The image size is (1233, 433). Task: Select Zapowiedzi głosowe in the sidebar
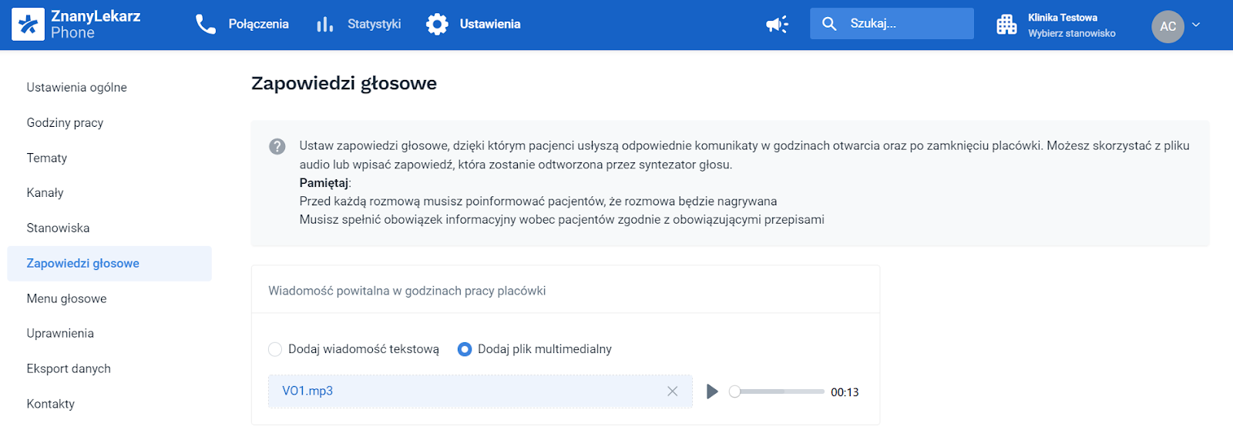tap(109, 264)
